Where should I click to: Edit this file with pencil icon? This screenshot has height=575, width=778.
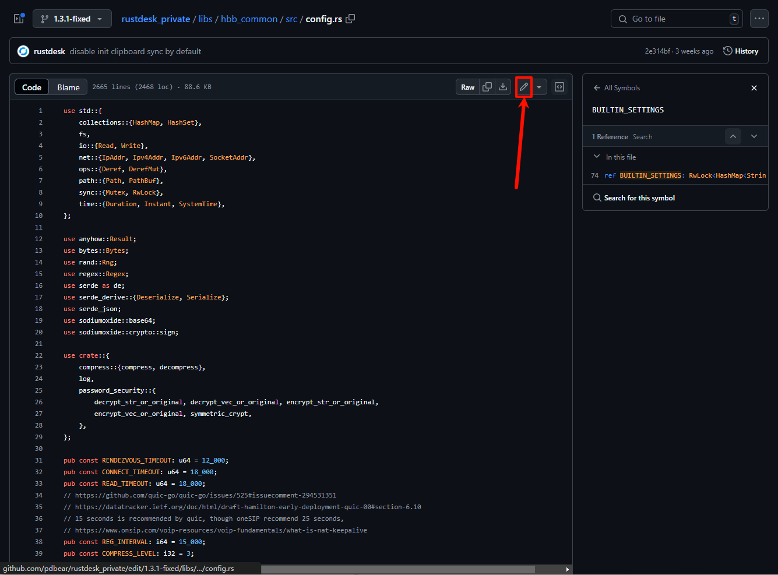click(524, 87)
